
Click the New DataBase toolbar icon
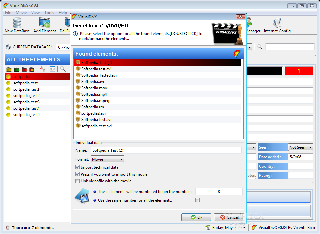(17, 23)
